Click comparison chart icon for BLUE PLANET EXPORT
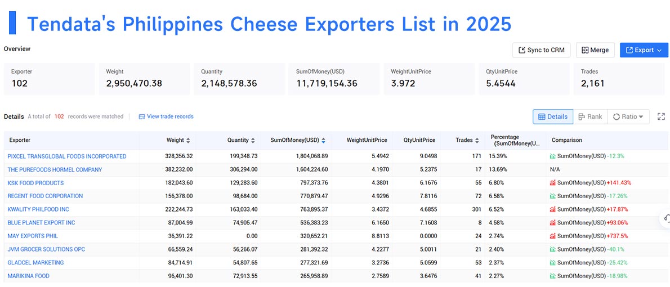Viewport: 670px width, 287px height. [553, 222]
